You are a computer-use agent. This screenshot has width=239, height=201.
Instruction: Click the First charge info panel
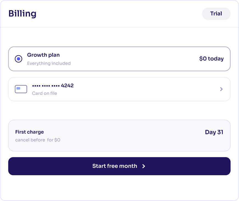[x=119, y=136]
